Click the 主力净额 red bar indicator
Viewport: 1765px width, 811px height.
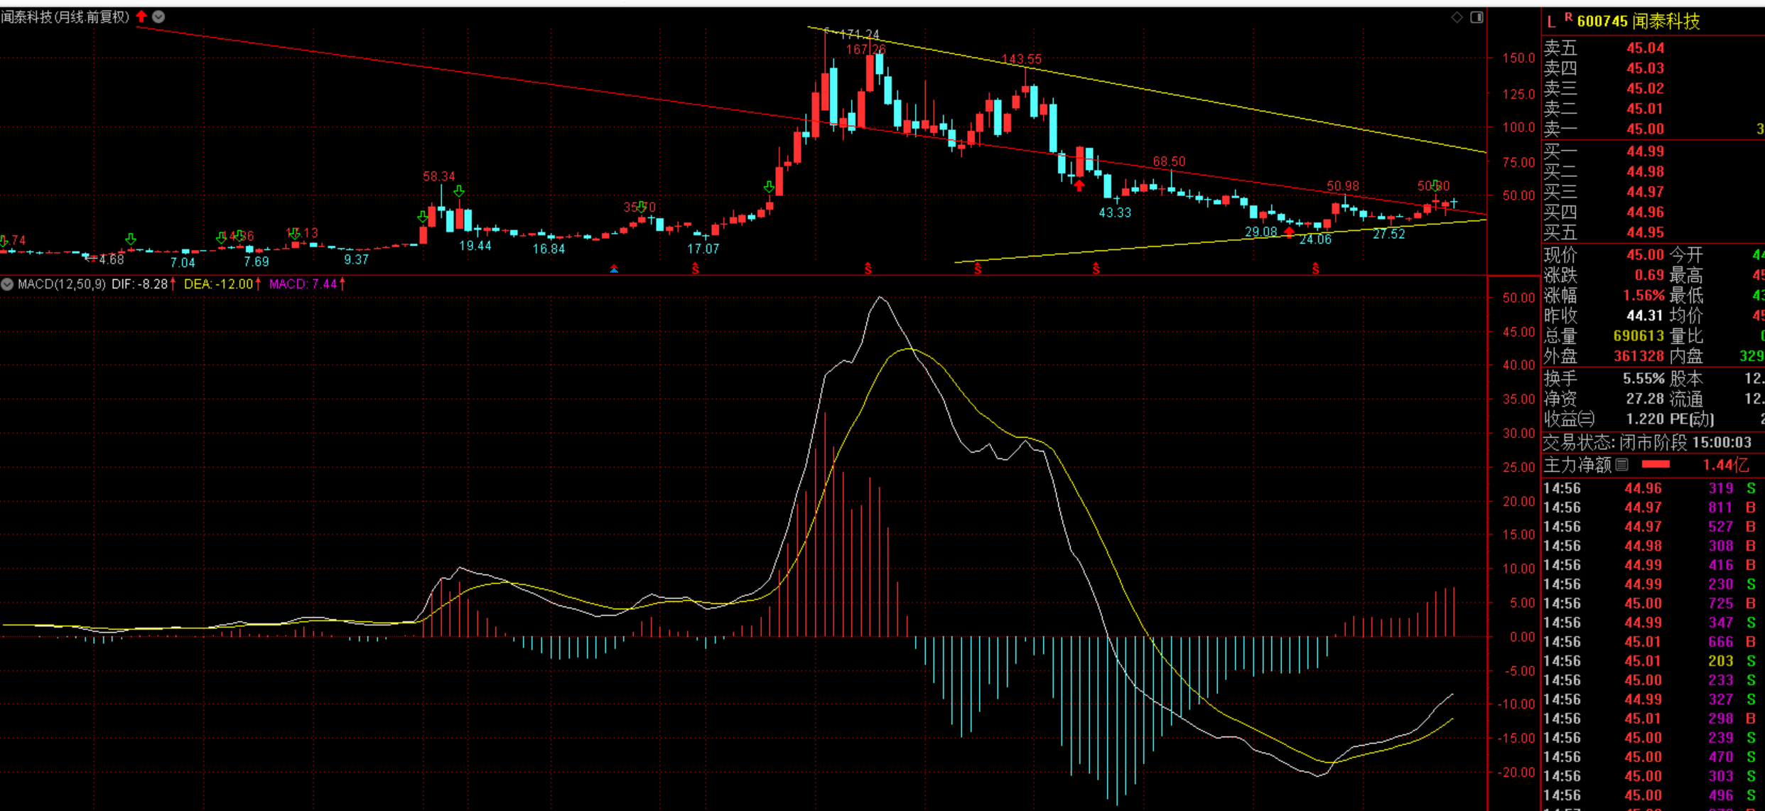pos(1656,465)
